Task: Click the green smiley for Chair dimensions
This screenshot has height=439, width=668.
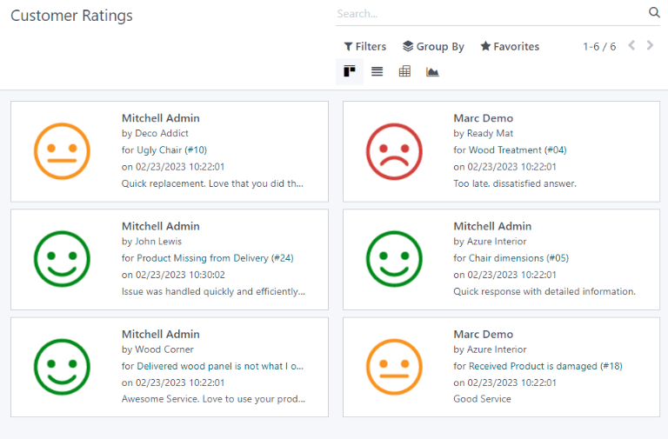Action: 394,259
